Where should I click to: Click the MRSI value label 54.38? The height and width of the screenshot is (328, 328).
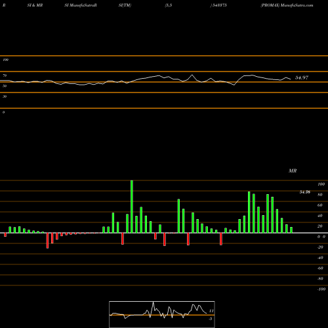click(x=305, y=192)
